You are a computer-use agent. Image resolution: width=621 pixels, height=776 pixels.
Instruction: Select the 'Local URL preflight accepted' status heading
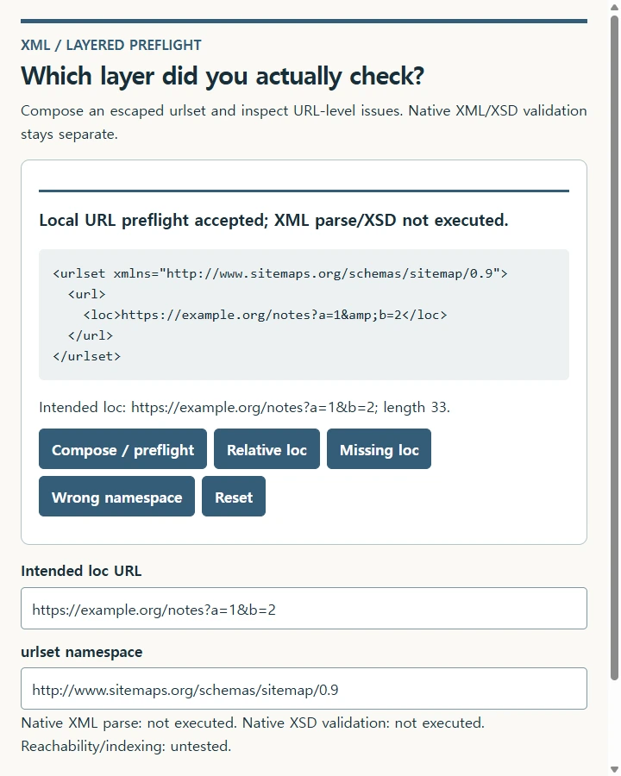[x=274, y=220]
